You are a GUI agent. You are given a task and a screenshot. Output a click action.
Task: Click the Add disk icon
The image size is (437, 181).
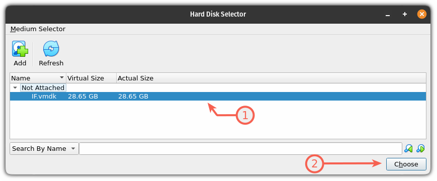click(20, 49)
